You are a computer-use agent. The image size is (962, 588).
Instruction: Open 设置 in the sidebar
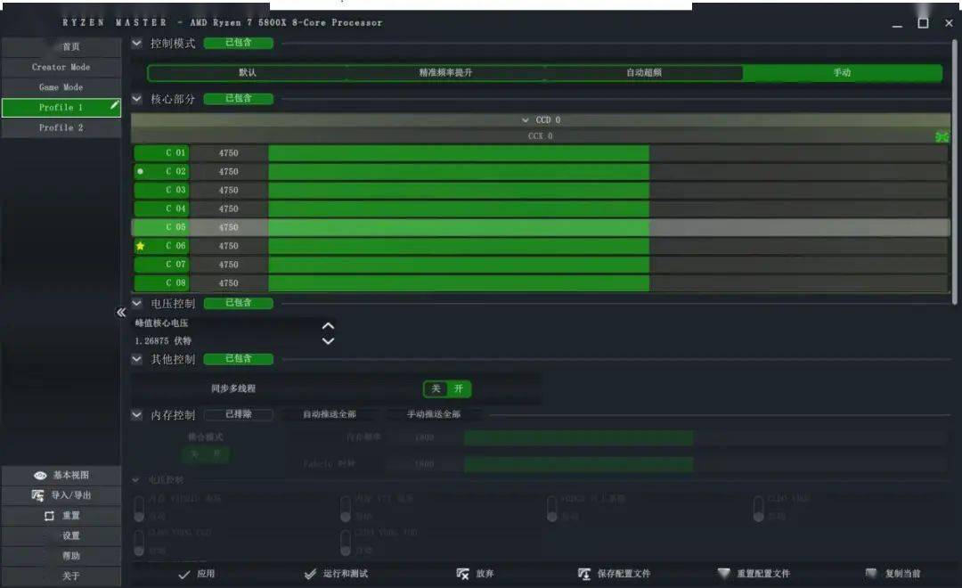(61, 535)
